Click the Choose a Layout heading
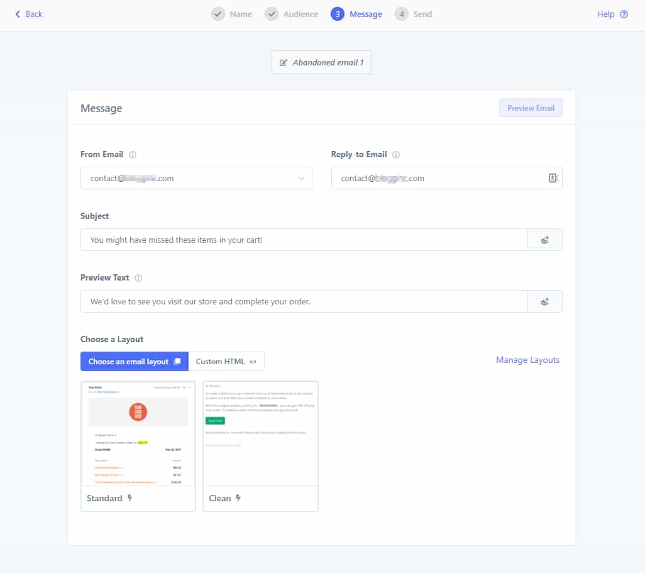The image size is (645, 573). tap(112, 339)
